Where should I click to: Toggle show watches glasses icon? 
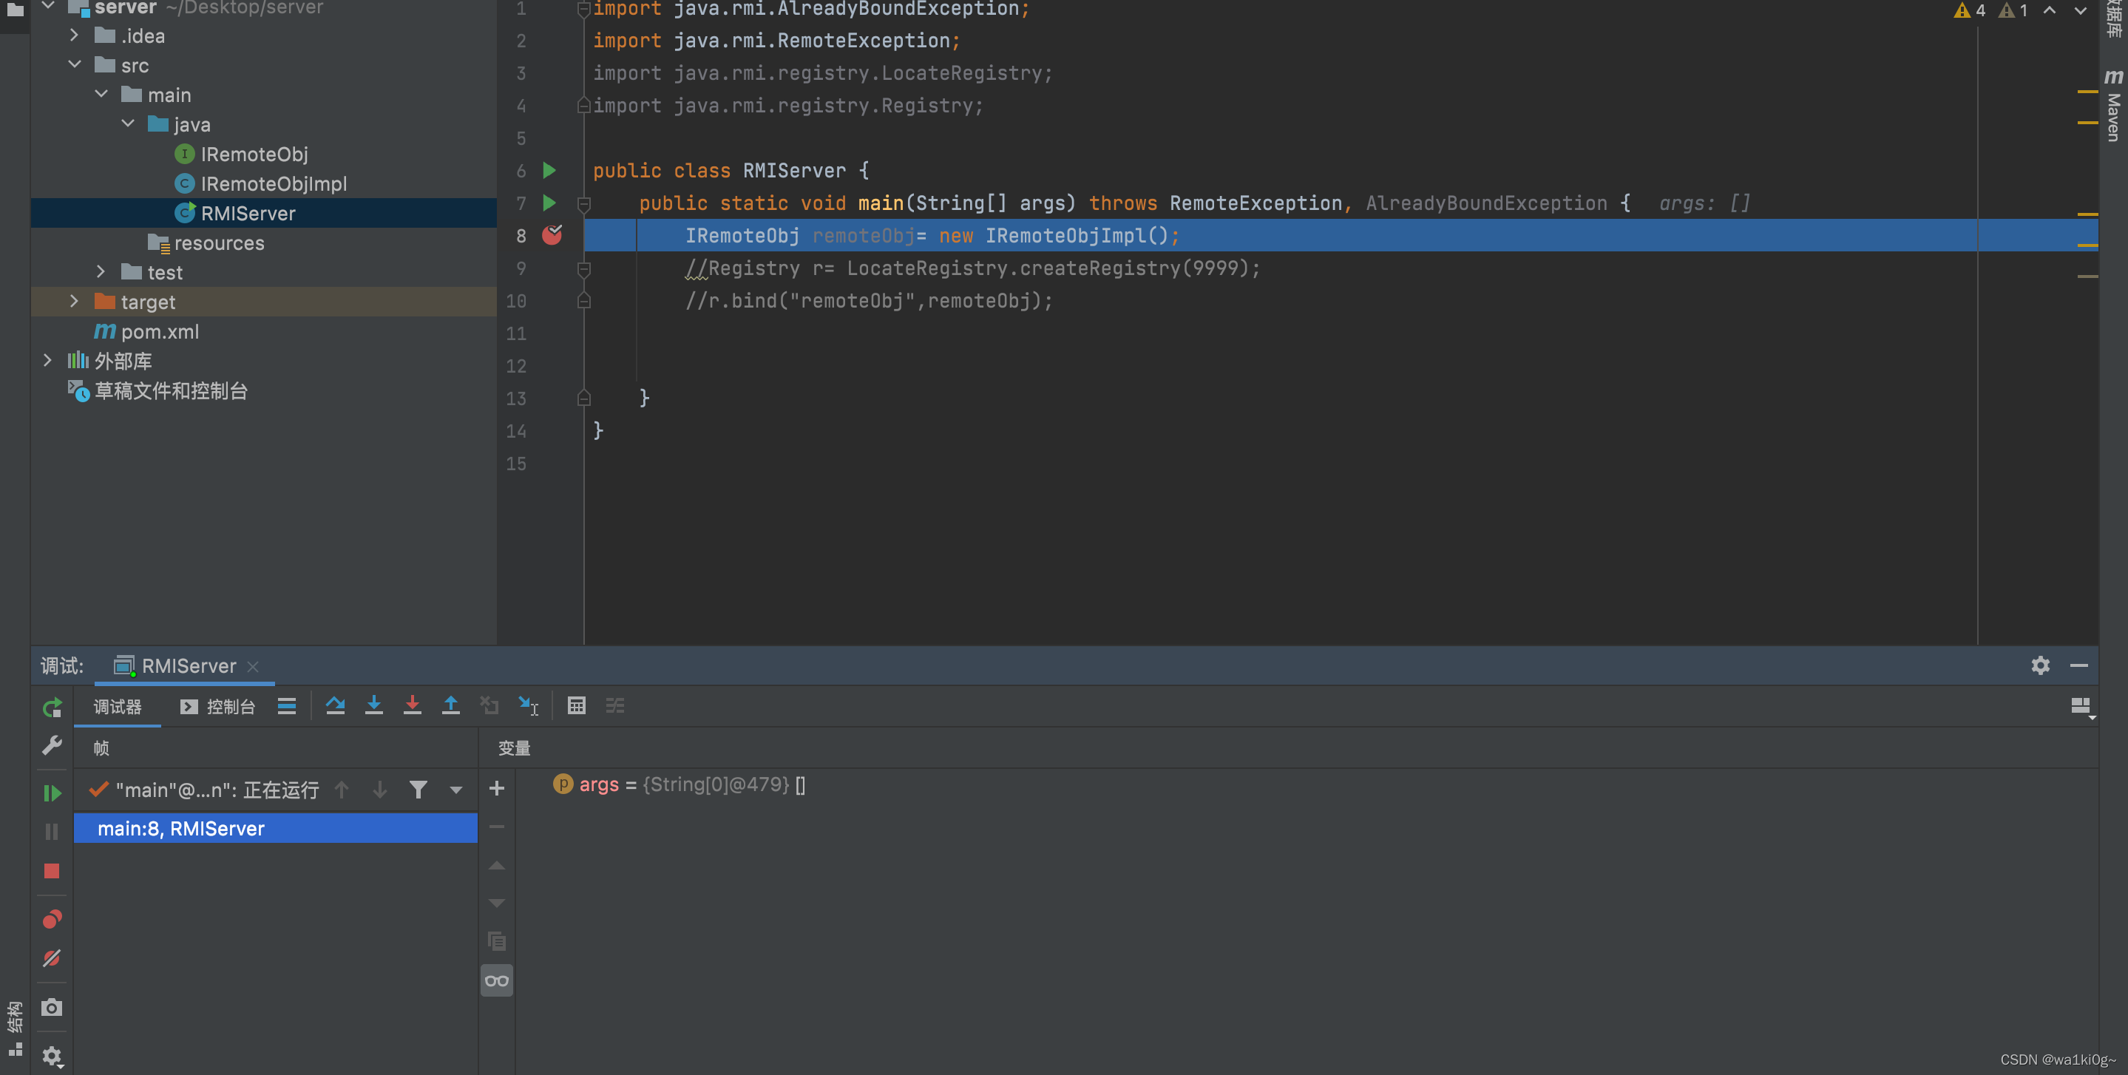coord(496,981)
